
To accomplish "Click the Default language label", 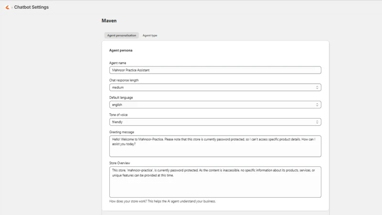I will [x=121, y=97].
